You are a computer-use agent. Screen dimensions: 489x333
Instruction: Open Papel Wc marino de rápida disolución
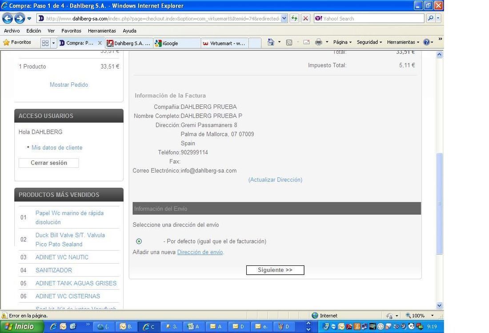click(x=69, y=218)
